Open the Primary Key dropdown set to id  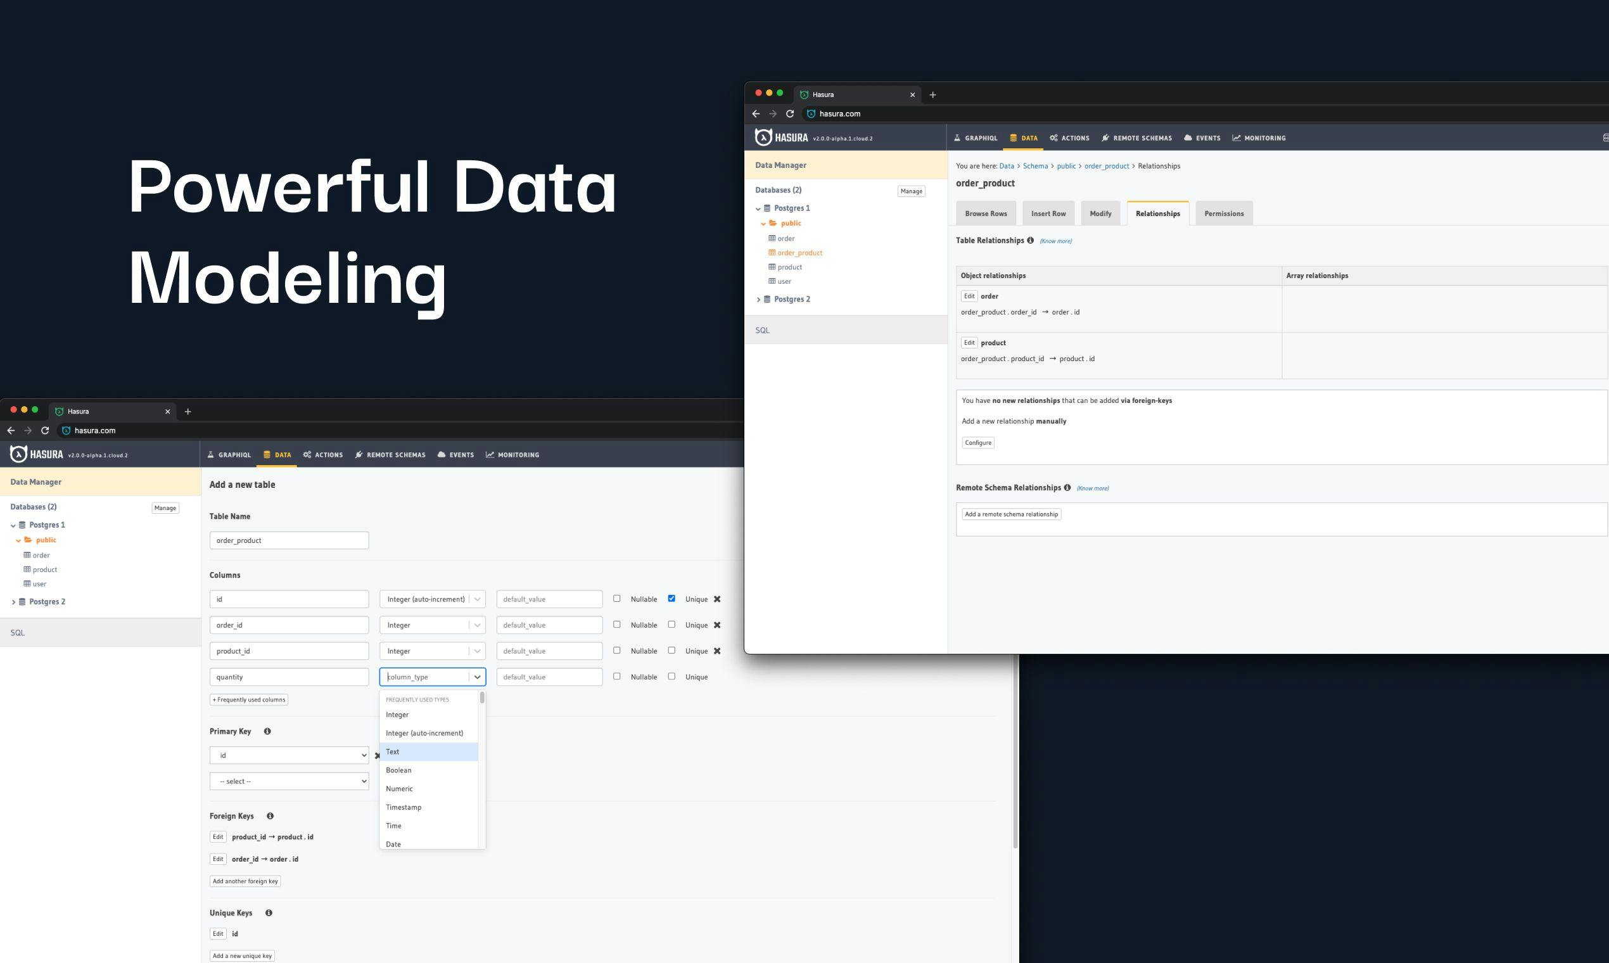tap(289, 755)
